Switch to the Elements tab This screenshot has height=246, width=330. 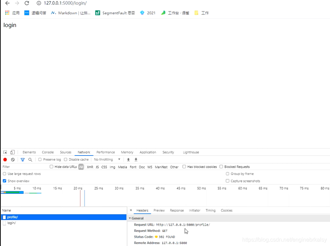tap(29, 152)
